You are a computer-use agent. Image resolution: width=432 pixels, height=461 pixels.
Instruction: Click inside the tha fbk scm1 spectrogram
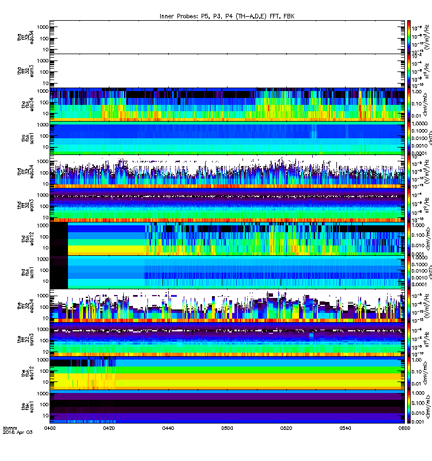click(x=227, y=138)
